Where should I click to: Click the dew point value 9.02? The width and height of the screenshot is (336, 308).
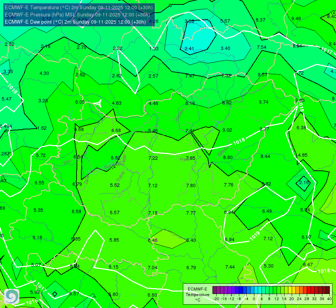coord(227,130)
